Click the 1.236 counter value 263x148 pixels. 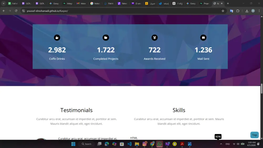click(x=203, y=50)
